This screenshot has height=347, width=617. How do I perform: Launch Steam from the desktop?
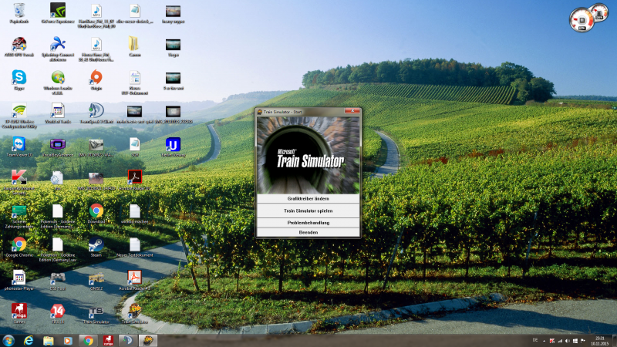click(x=96, y=247)
